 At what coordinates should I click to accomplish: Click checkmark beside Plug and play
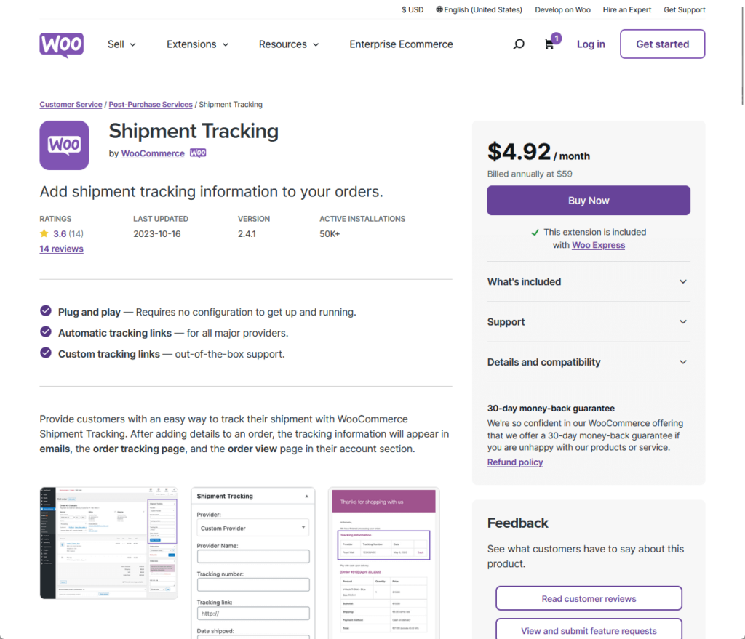pos(46,311)
